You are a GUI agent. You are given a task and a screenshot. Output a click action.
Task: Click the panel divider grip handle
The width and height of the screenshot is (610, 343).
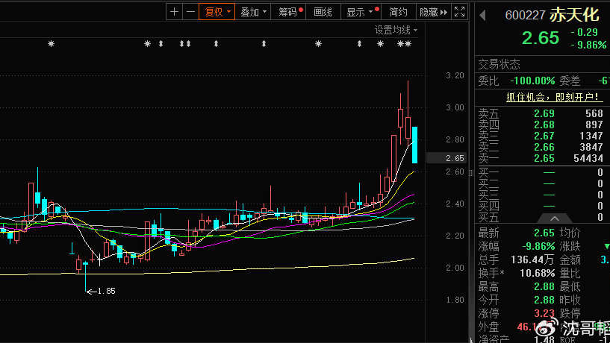[471, 173]
